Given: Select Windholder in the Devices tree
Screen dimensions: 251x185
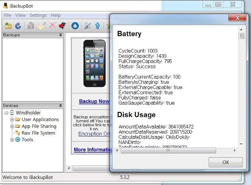Looking at the screenshot, I should click(28, 113).
